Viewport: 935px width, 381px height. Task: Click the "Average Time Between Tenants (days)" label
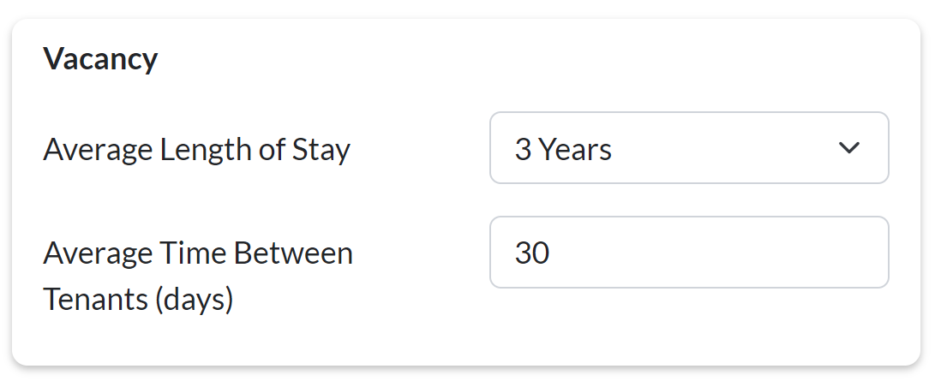point(197,276)
